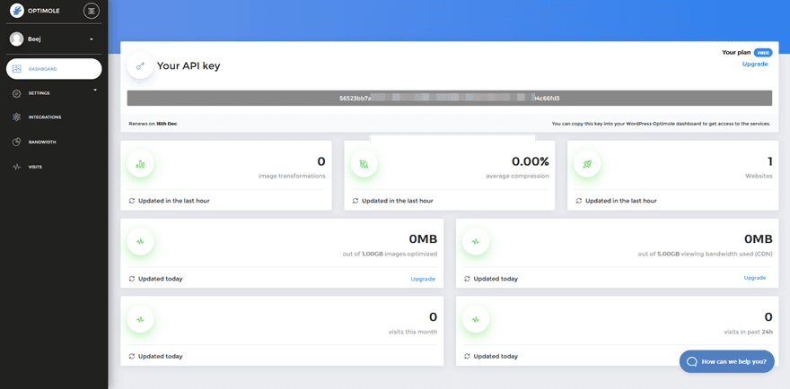This screenshot has width=790, height=389.
Task: Click the Bandwidth sidebar icon
Action: (17, 142)
